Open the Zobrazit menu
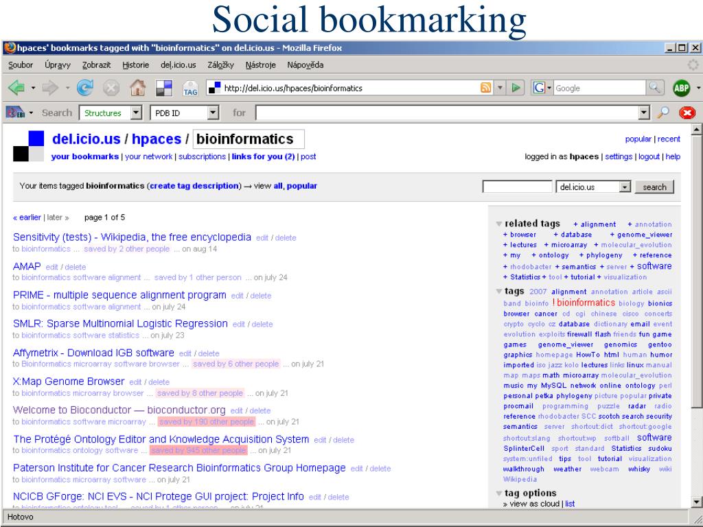The image size is (703, 527). coord(96,65)
